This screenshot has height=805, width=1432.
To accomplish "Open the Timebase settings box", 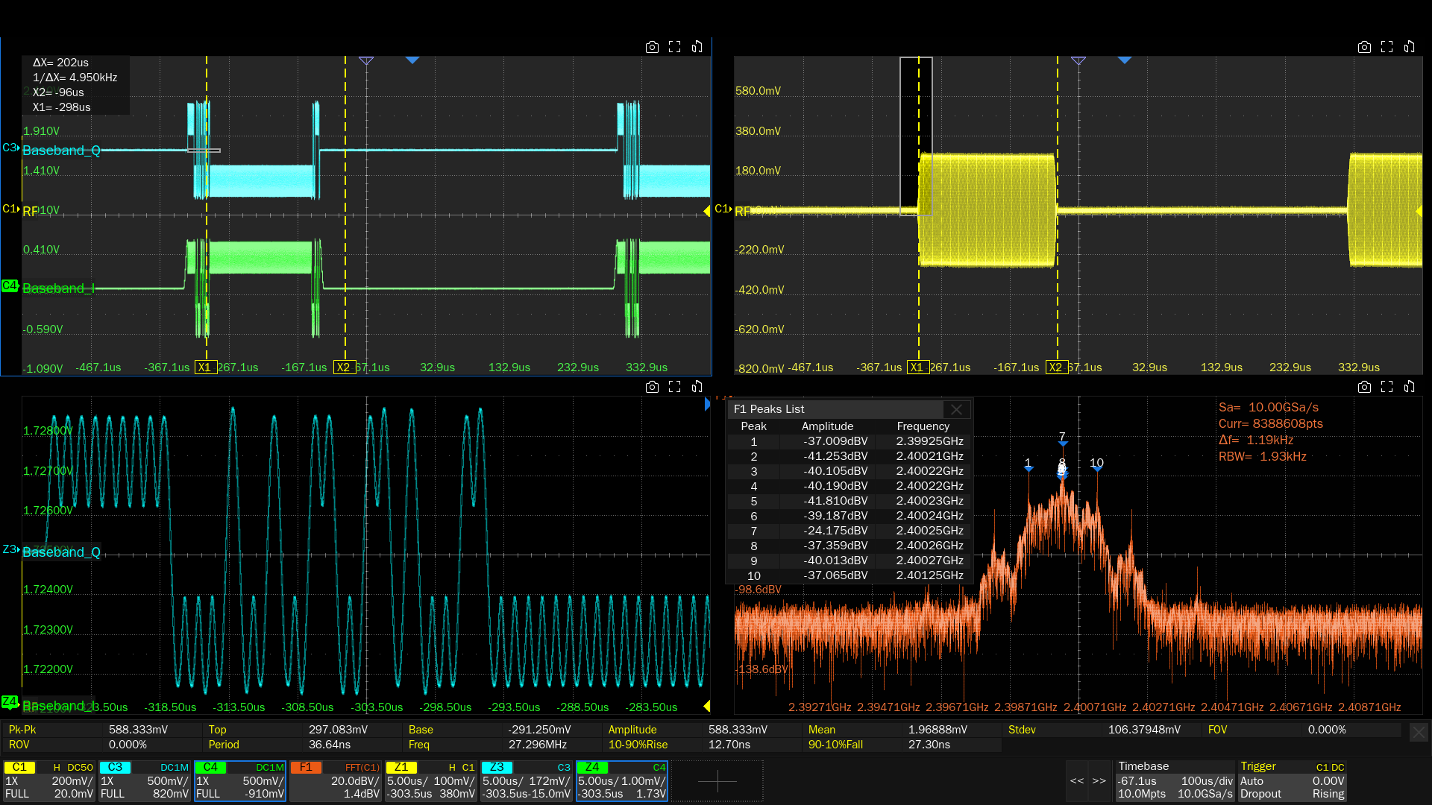I will point(1175,780).
